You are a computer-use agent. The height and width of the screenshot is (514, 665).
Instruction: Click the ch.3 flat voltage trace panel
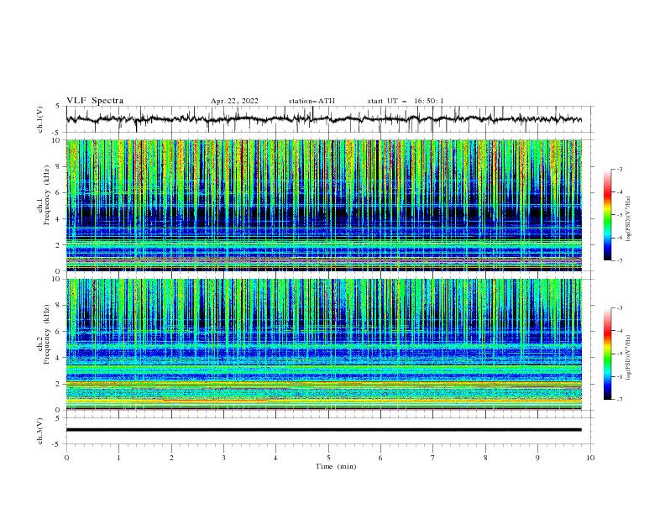click(x=330, y=431)
